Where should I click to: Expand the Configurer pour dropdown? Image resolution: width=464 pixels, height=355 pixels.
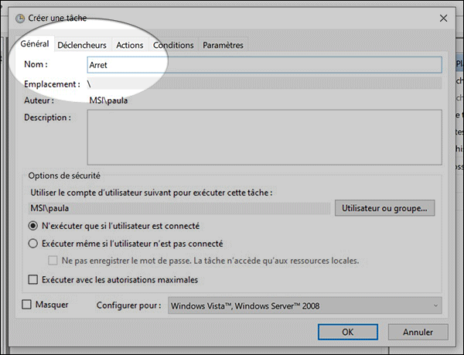(305, 306)
